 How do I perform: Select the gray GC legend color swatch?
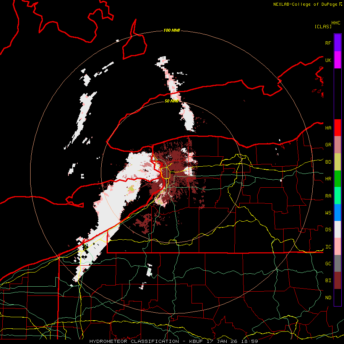pos(338,263)
